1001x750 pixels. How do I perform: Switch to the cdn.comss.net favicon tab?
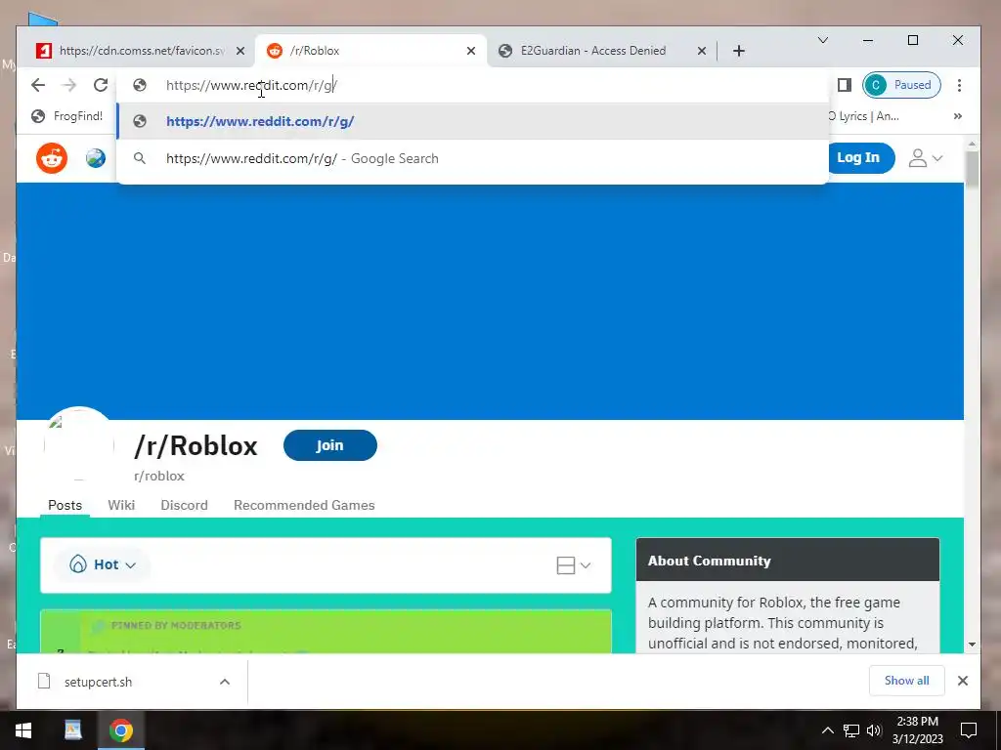coord(130,51)
